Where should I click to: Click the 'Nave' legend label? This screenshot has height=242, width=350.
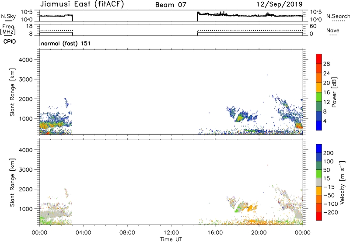(x=333, y=31)
